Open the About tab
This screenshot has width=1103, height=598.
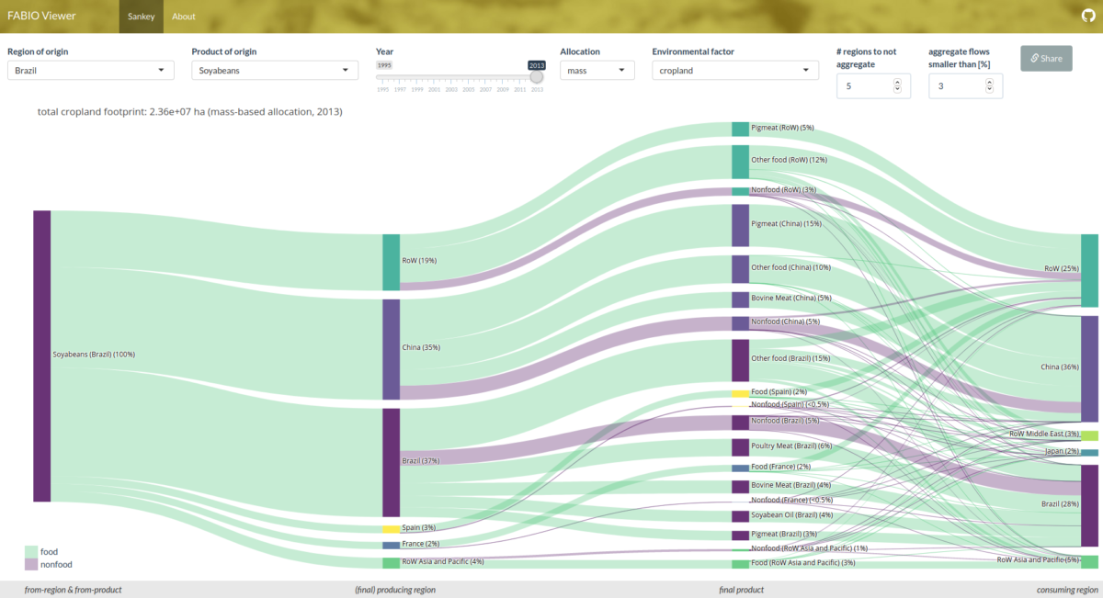[184, 17]
